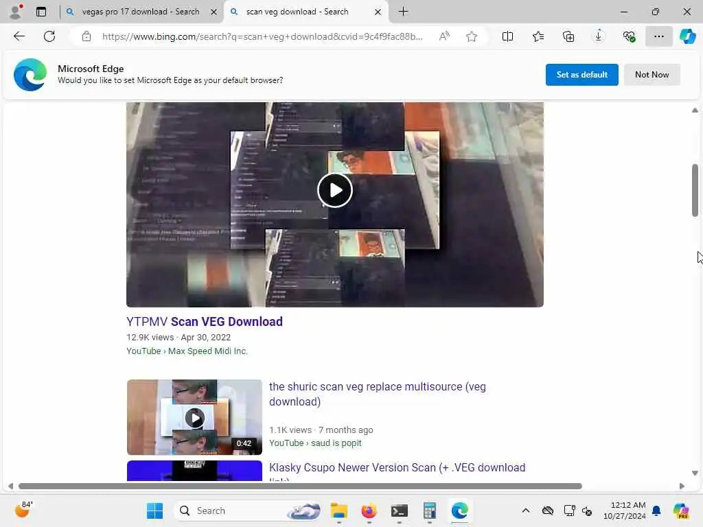The width and height of the screenshot is (703, 527).
Task: Click the vertical scrollbar thumb
Action: (695, 191)
